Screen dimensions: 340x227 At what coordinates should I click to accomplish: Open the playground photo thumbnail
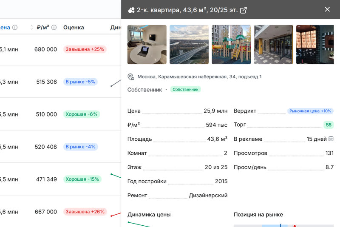click(x=231, y=45)
